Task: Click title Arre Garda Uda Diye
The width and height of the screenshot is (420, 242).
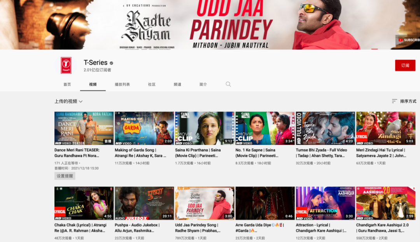Action: coord(259,228)
